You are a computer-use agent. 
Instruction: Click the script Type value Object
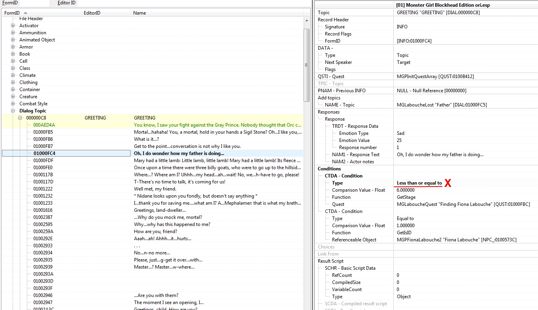click(404, 297)
